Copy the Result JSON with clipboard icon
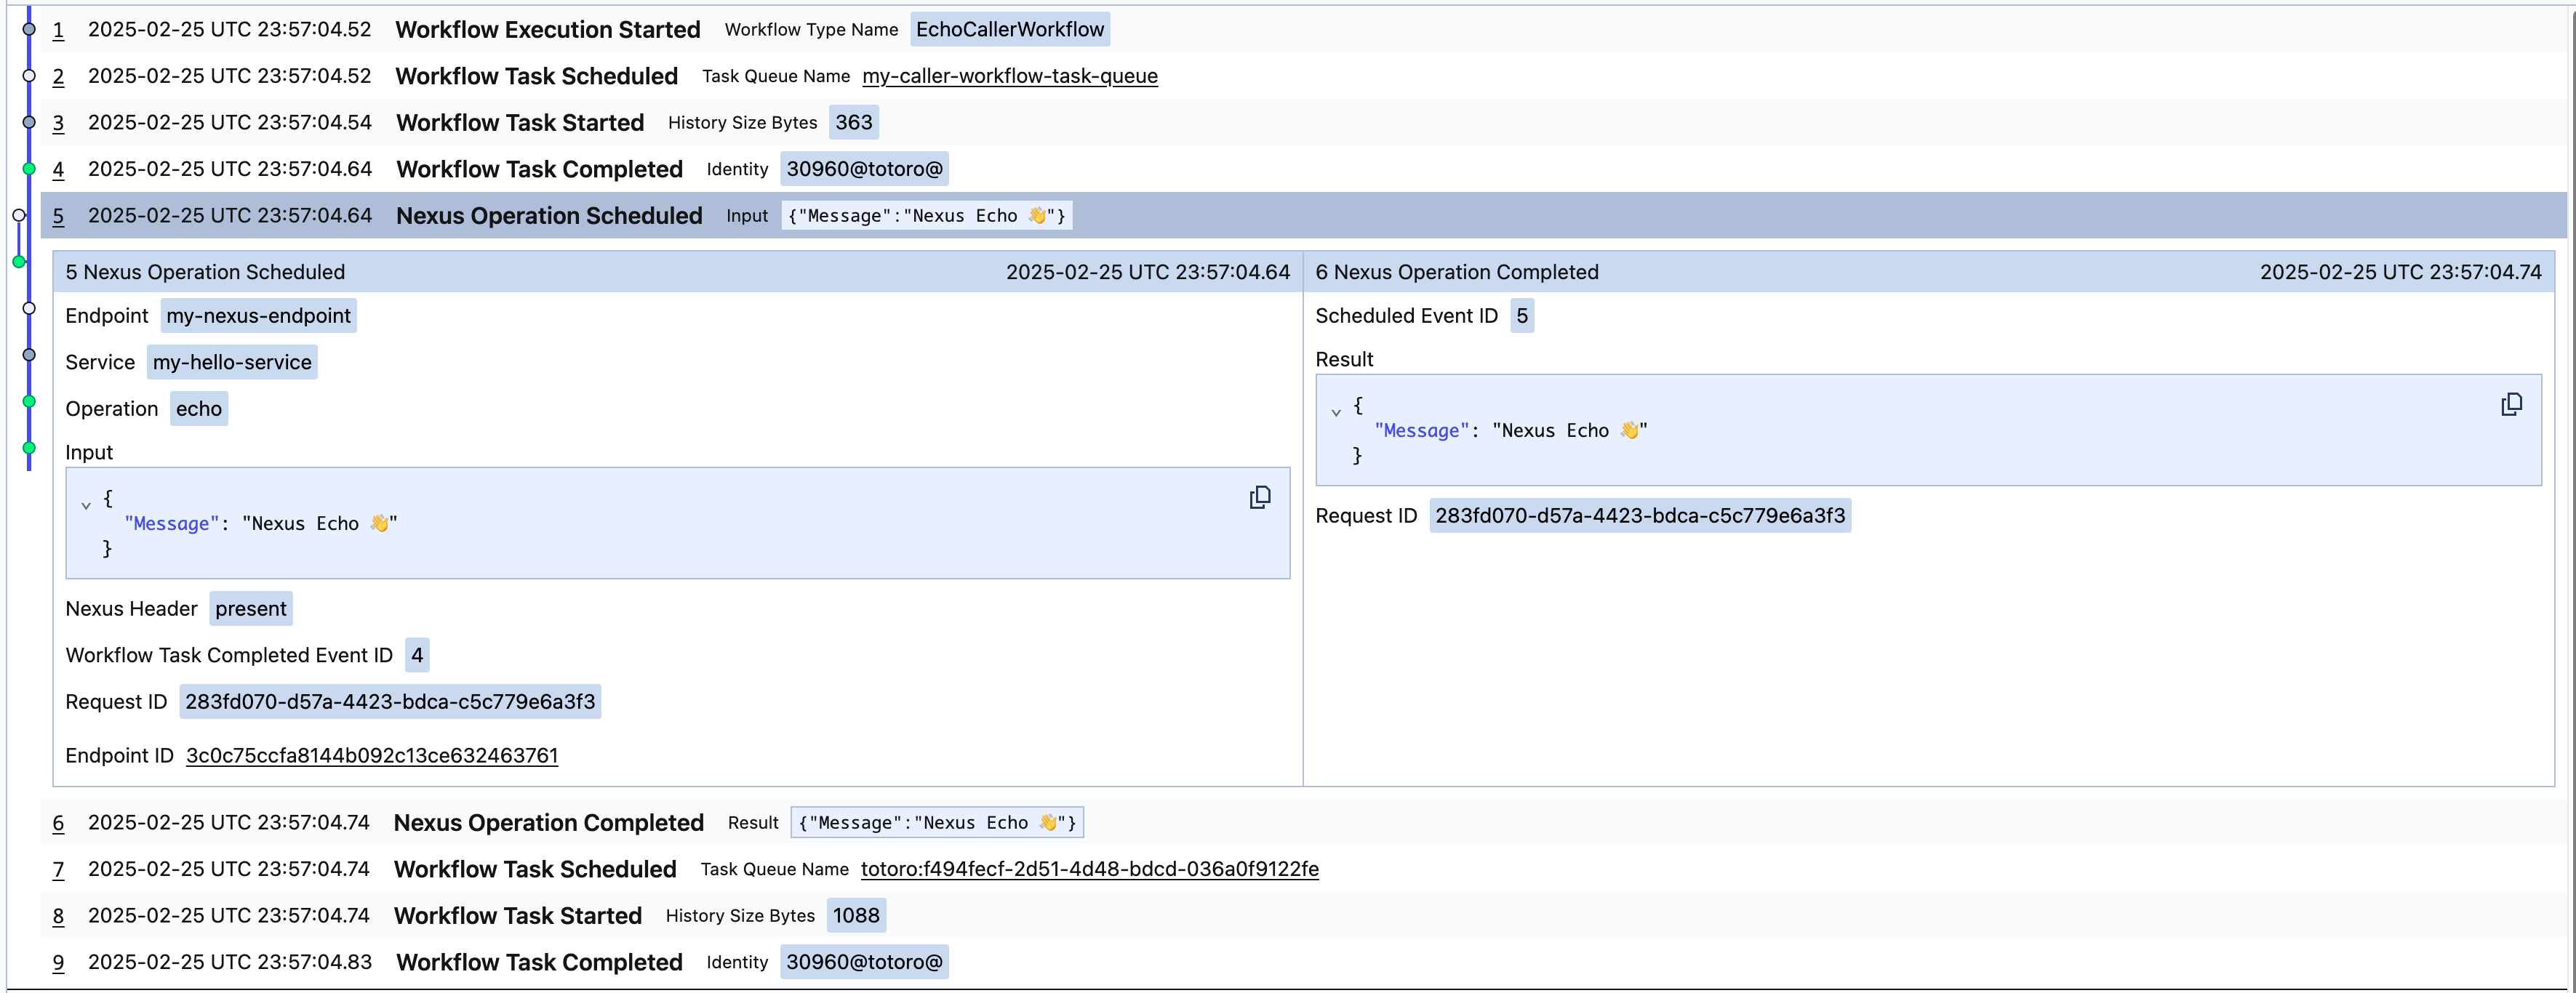 point(2511,404)
